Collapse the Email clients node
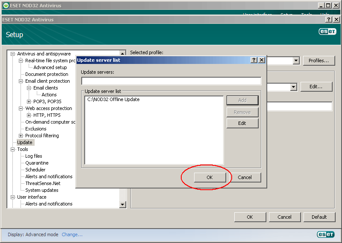The image size is (342, 243). click(x=29, y=88)
